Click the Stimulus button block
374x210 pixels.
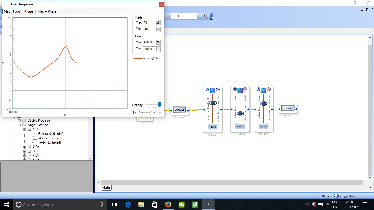tap(180, 110)
